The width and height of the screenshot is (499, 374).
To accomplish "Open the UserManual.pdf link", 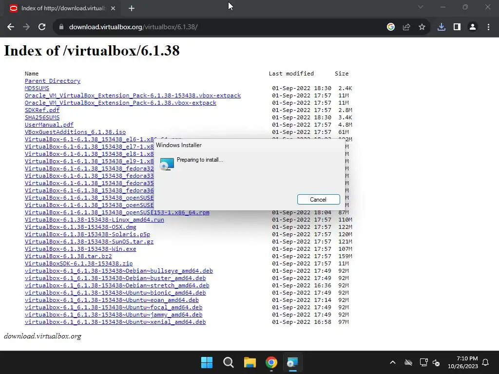I will 49,125.
